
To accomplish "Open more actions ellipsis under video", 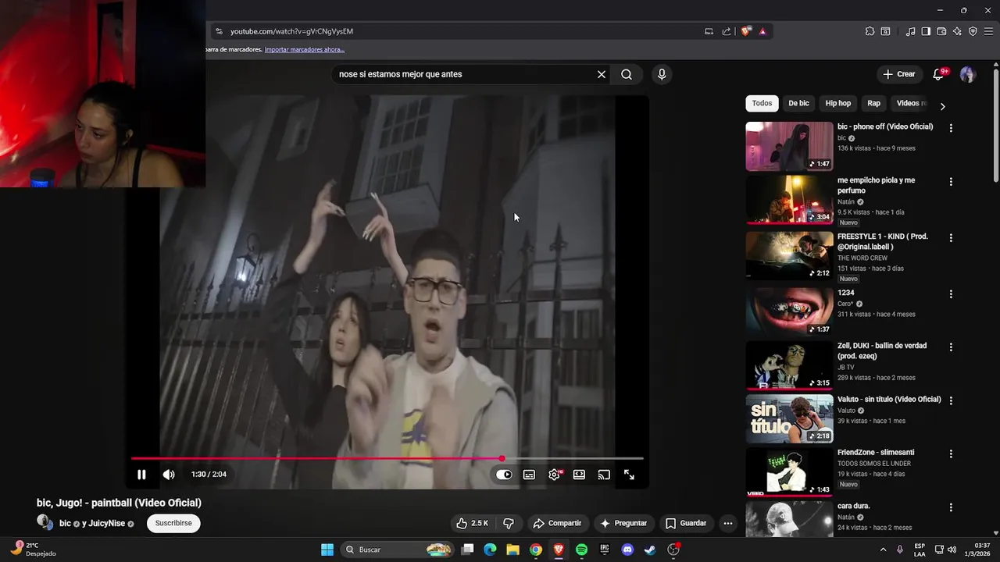I will 728,523.
